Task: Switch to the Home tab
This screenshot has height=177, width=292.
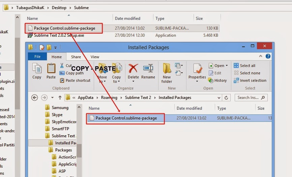Action: coord(57,57)
